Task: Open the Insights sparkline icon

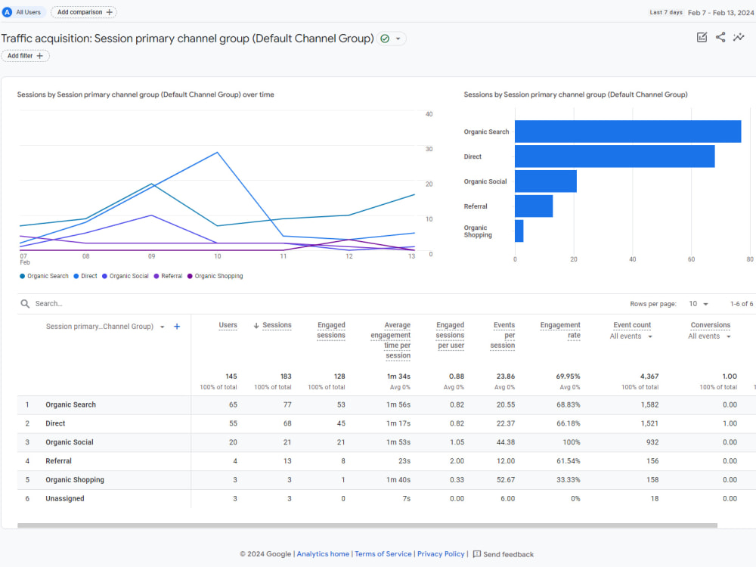Action: point(739,37)
